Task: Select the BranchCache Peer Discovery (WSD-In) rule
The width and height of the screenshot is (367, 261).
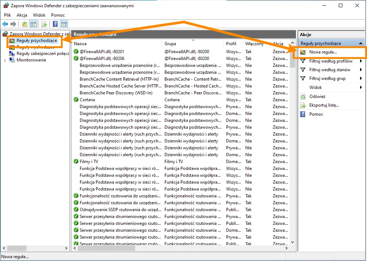Action: (116, 93)
